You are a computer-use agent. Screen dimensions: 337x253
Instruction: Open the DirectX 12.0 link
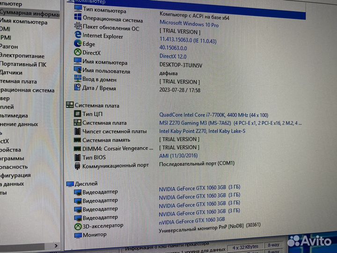173,56
